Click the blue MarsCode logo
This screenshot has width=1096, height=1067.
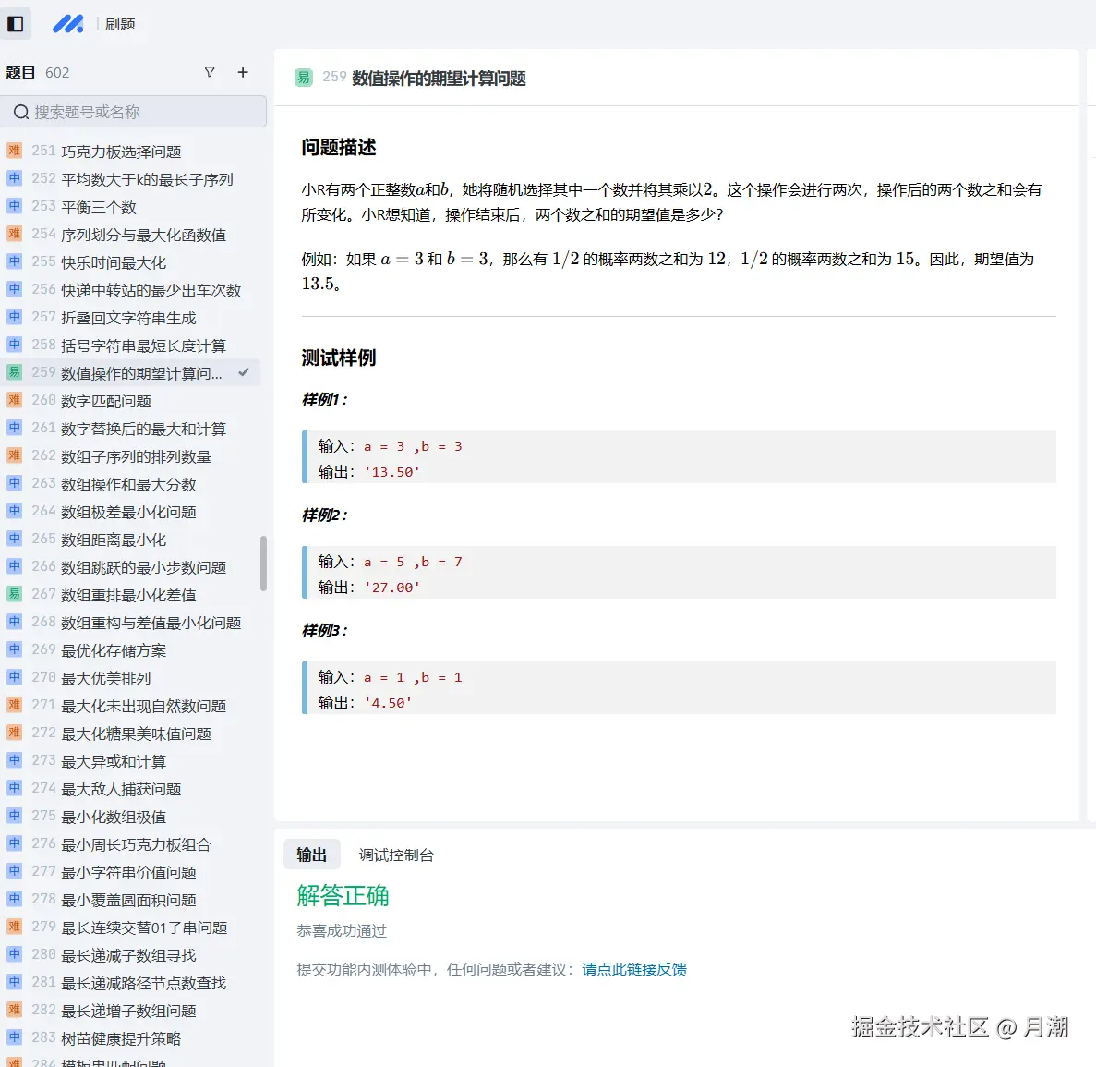click(x=69, y=24)
